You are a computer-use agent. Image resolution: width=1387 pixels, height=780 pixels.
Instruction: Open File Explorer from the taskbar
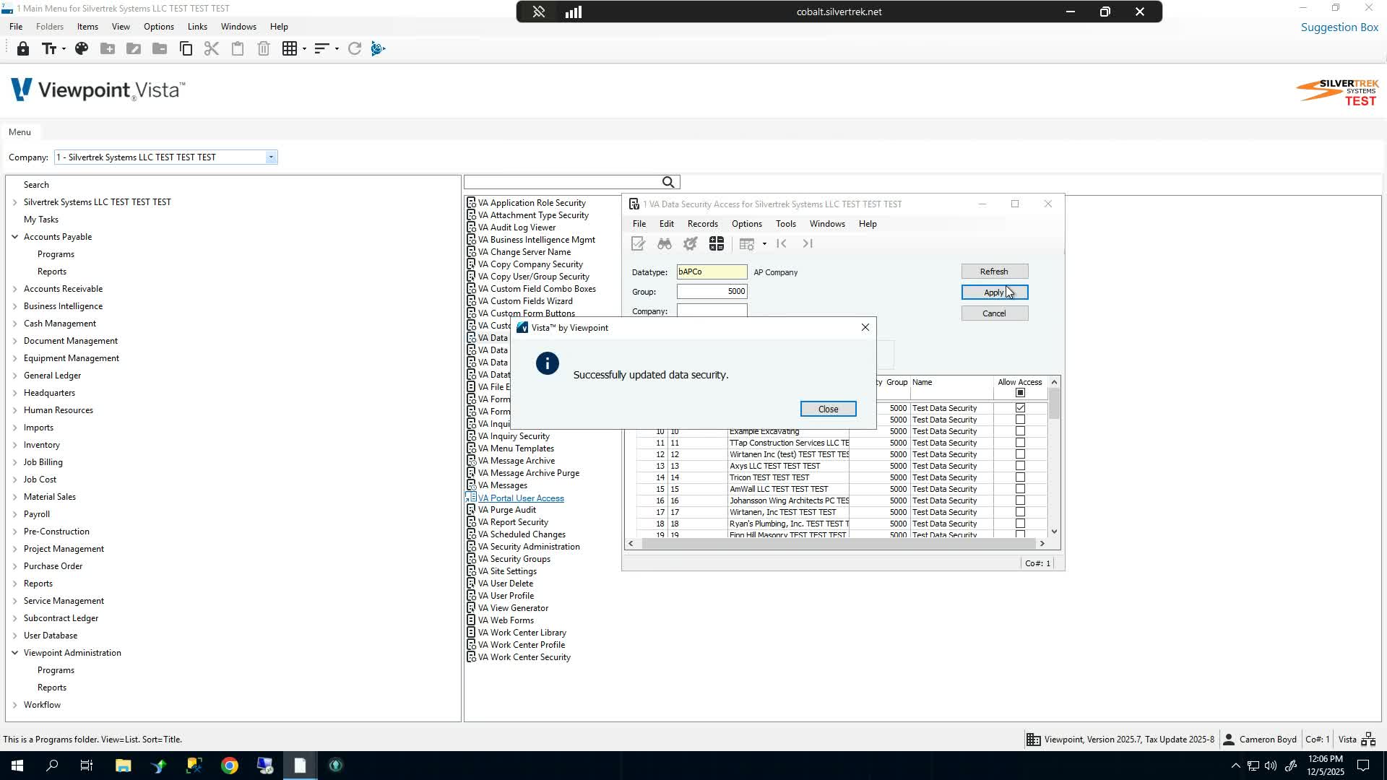tap(123, 766)
